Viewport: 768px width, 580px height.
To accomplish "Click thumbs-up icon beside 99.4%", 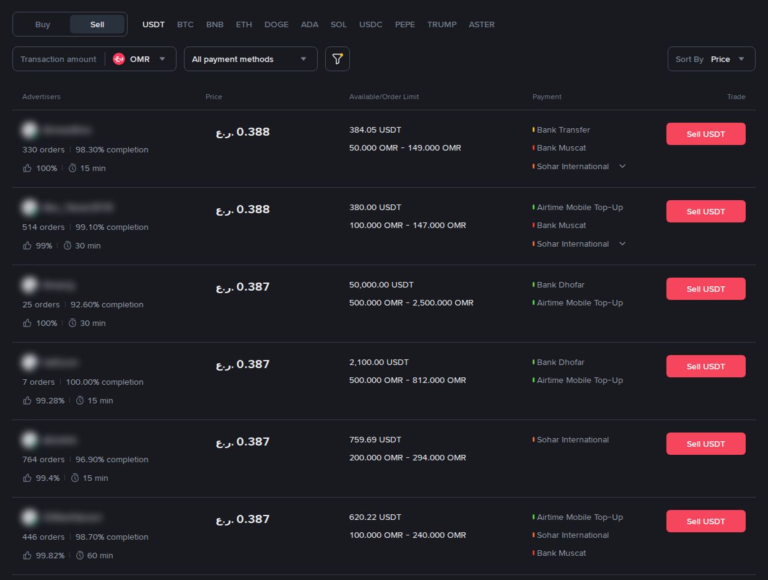I will tap(27, 478).
